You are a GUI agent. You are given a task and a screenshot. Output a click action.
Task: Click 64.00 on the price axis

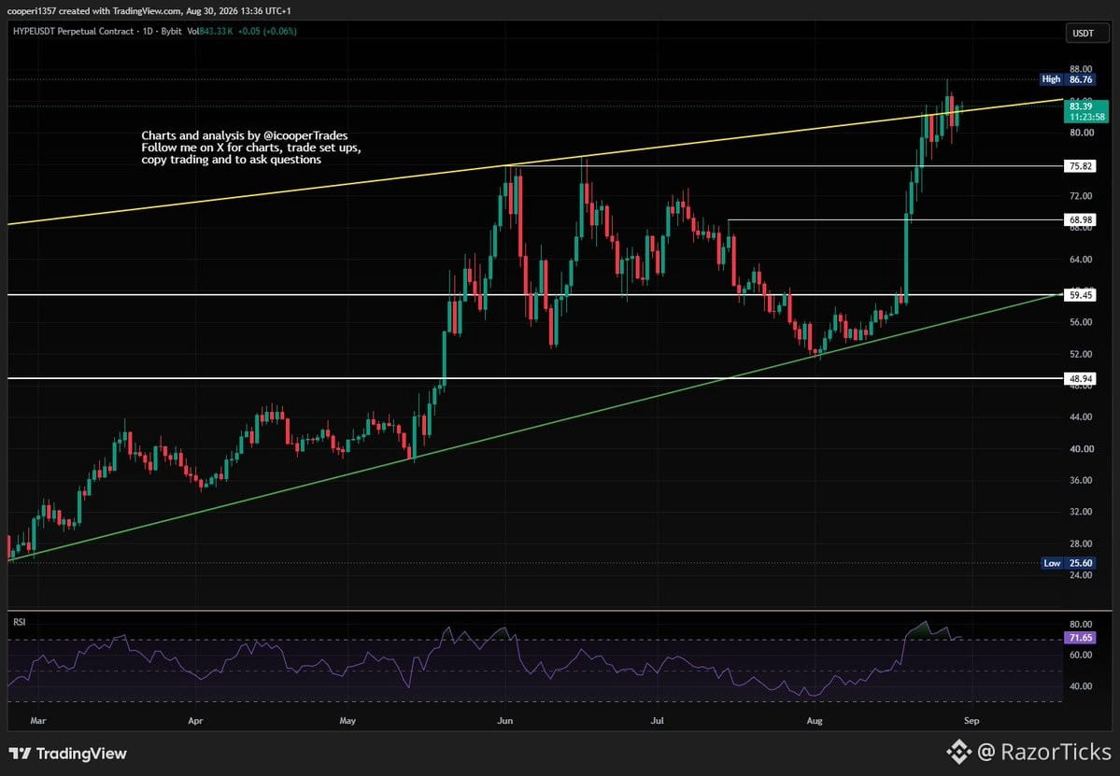point(1081,260)
